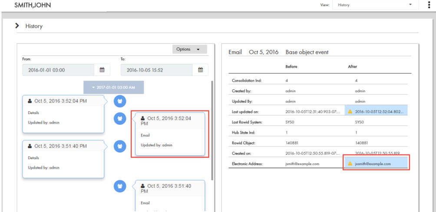Open the To date calendar picker
Screen dimensions: 436x212
201,70
